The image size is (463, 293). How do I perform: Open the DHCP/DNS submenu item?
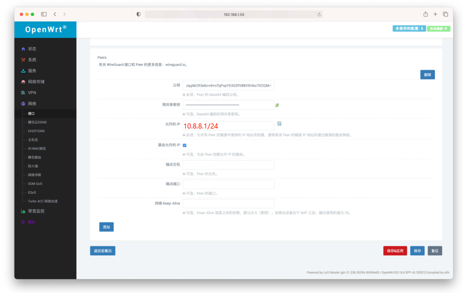click(x=36, y=131)
